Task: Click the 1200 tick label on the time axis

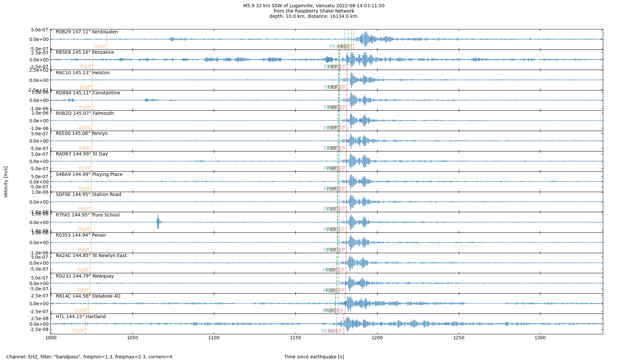Action: click(x=377, y=338)
